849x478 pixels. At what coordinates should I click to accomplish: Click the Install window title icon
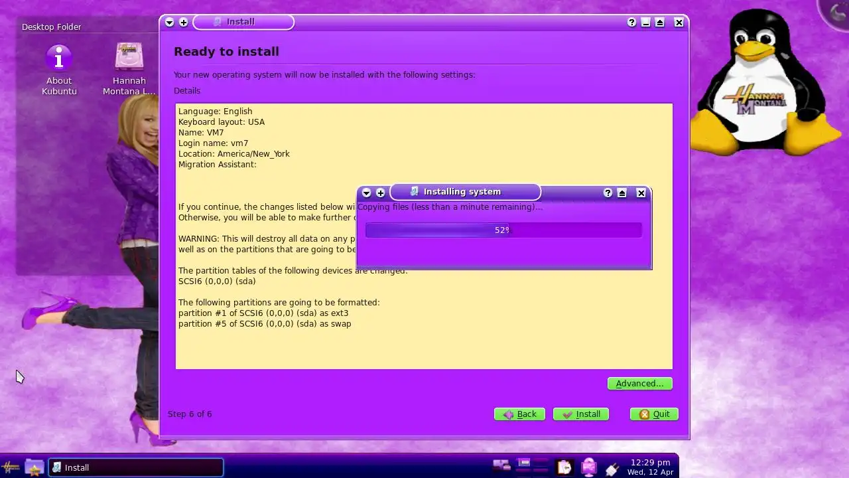(x=217, y=22)
